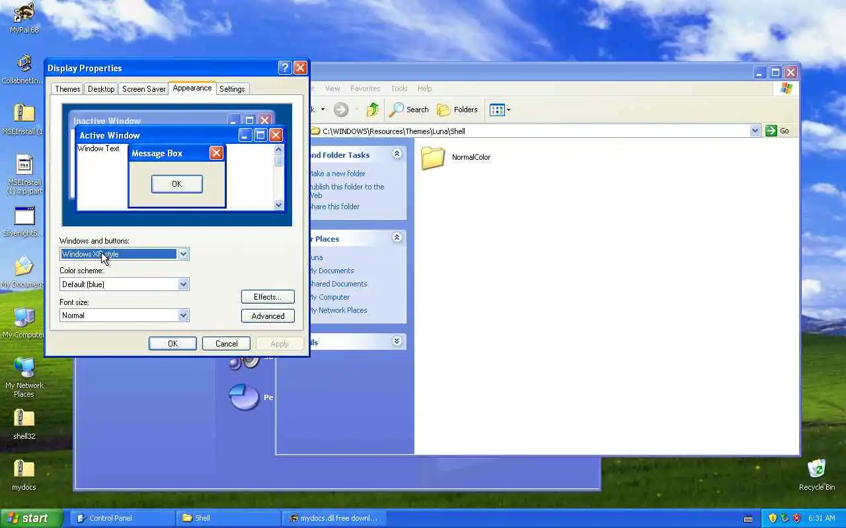Collapse the Other Places panel
Screen dimensions: 846x528
click(397, 238)
